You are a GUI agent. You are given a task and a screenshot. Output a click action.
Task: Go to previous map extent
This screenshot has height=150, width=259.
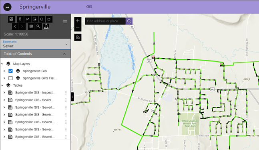pos(15,26)
